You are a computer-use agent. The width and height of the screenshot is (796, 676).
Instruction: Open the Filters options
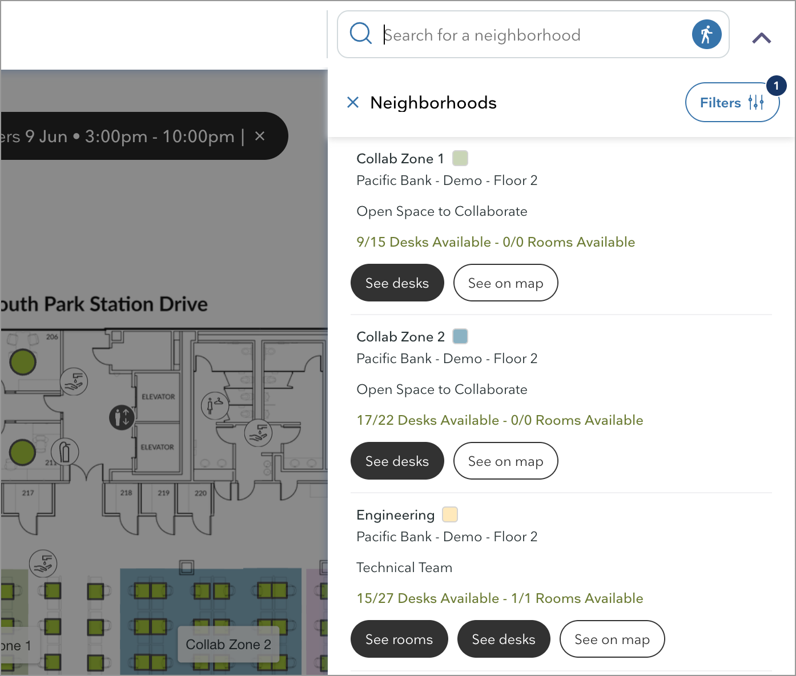[x=731, y=103]
